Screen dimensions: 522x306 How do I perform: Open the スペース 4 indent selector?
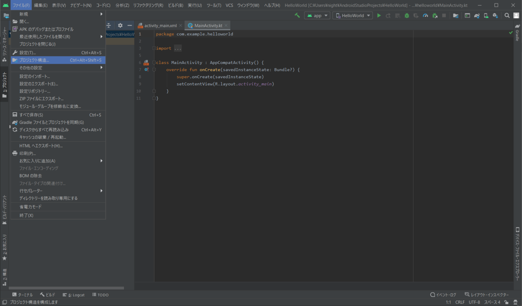(492, 302)
